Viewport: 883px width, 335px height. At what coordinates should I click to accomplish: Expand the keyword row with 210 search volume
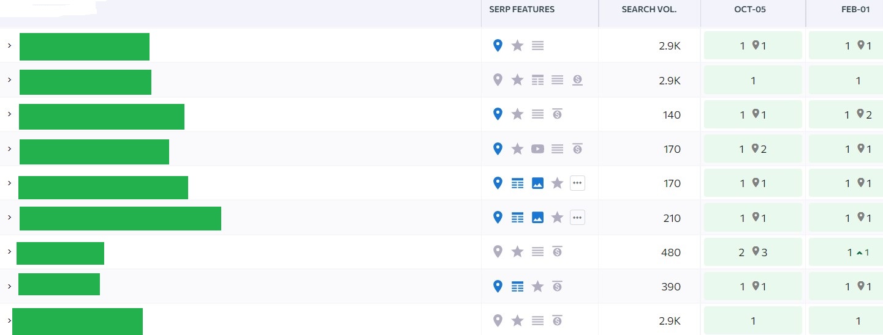(x=9, y=218)
